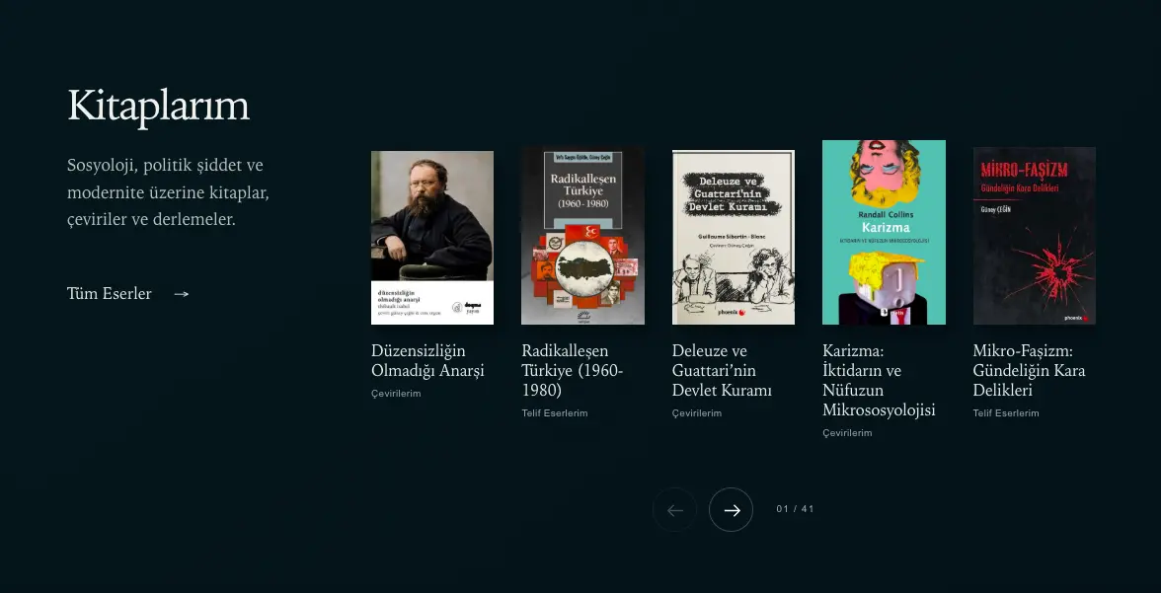This screenshot has height=593, width=1161.
Task: Click the Kitaplarım heading
Action: 158,106
